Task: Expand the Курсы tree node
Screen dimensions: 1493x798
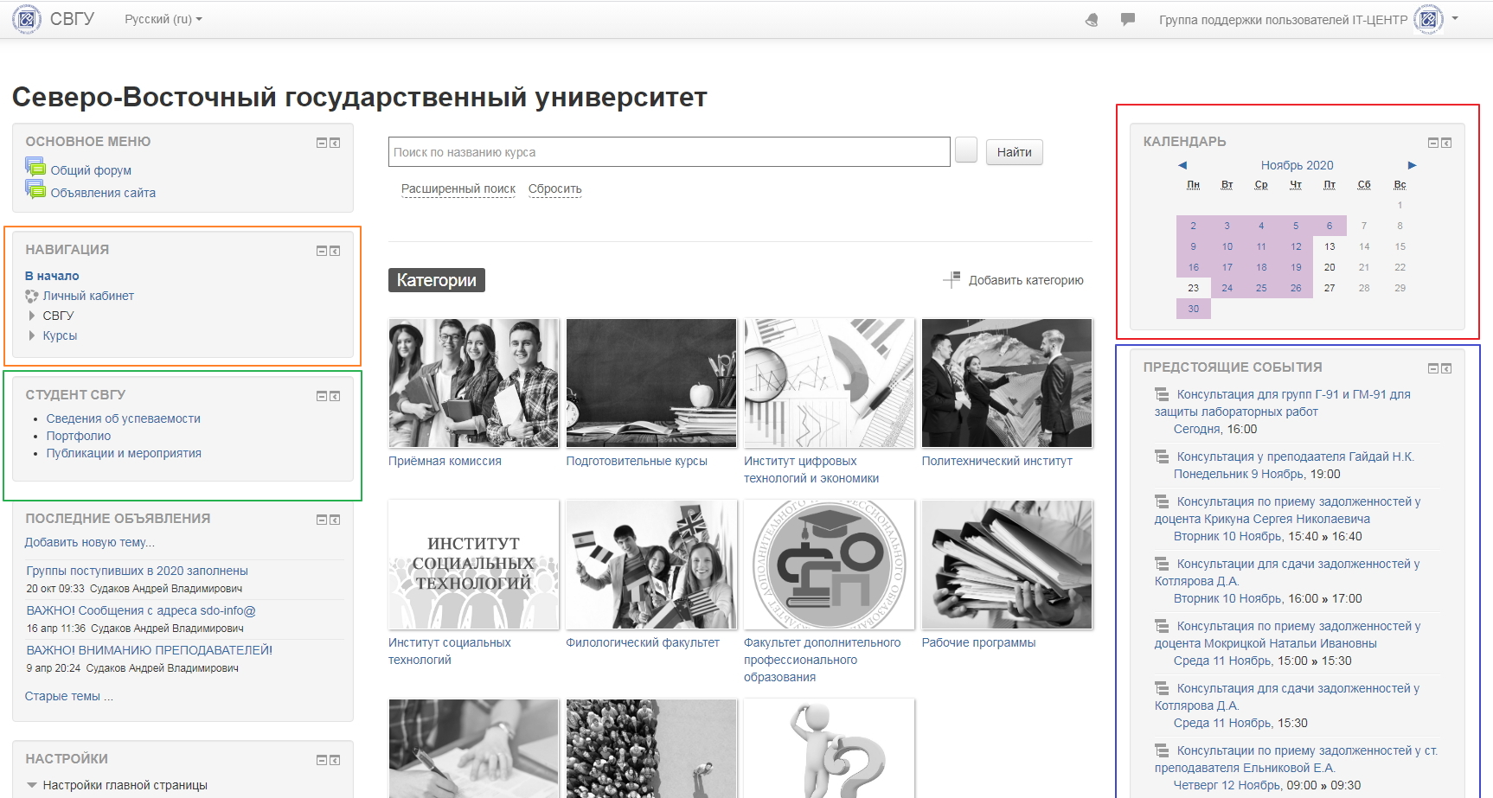Action: [x=32, y=335]
